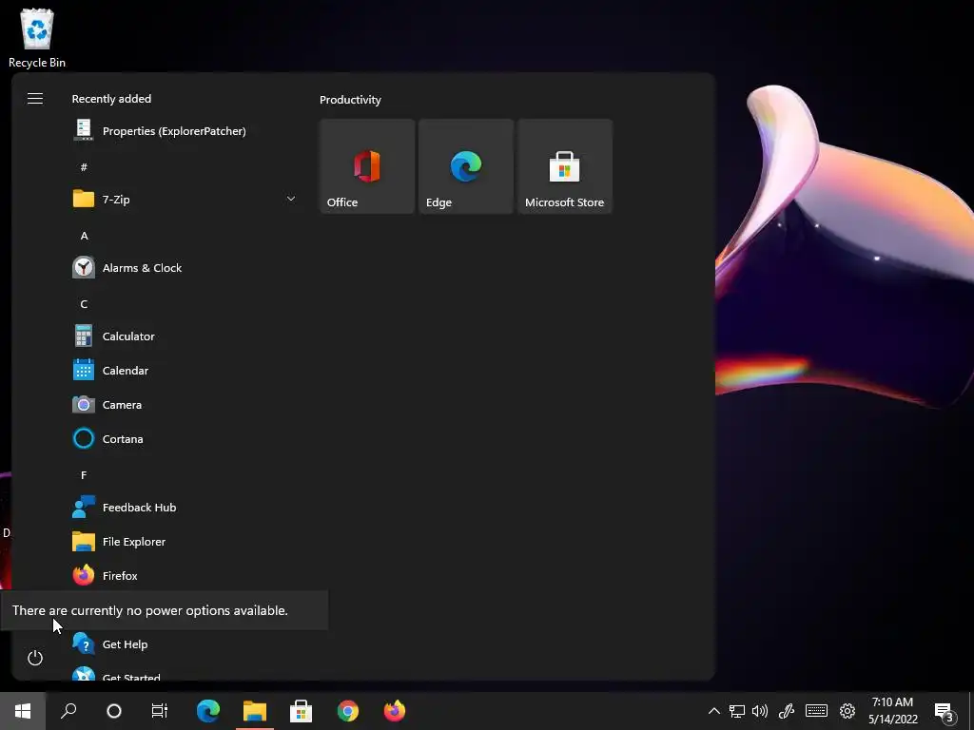
Task: Click the Windows Start button
Action: [23, 711]
